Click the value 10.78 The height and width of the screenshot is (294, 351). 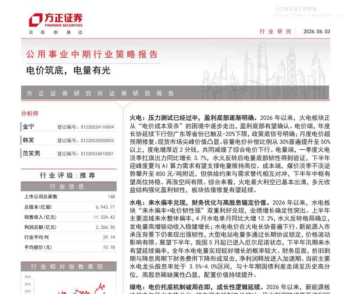[x=109, y=247]
